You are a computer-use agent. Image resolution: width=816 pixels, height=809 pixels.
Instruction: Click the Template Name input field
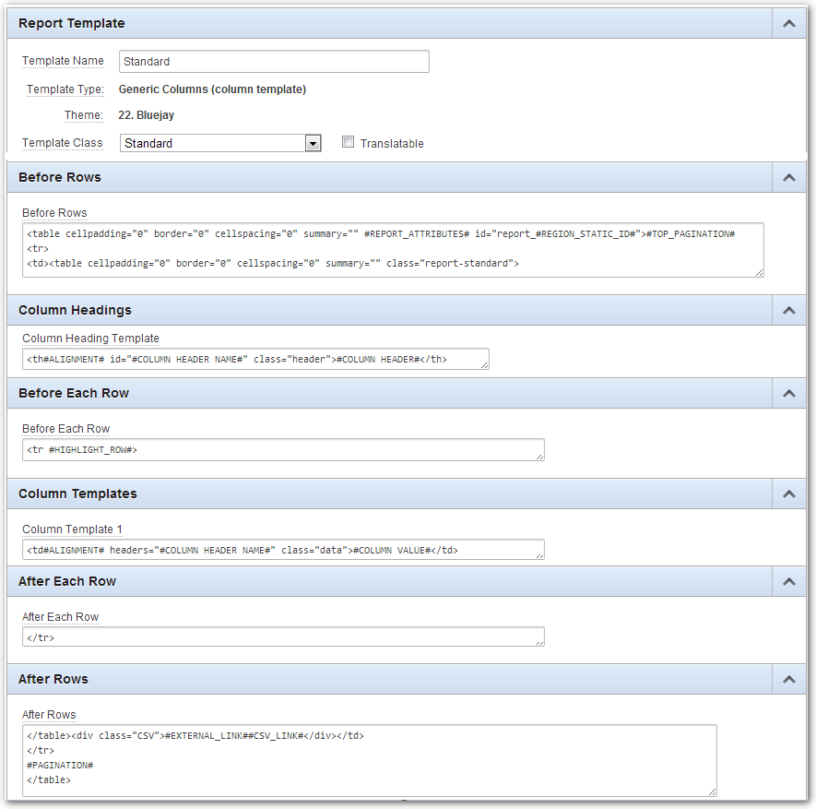[x=274, y=62]
